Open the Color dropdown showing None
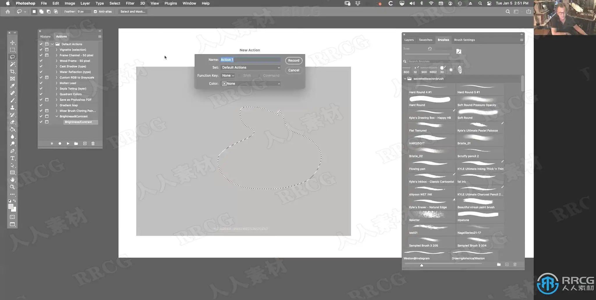 point(251,84)
